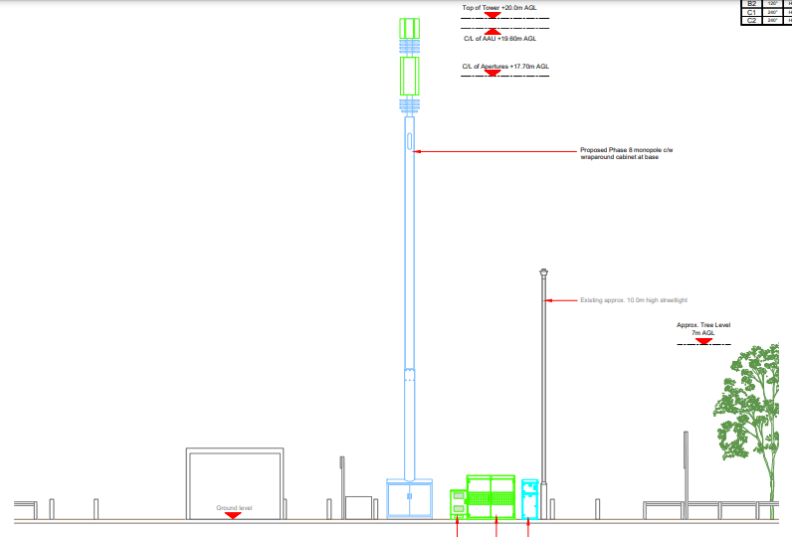This screenshot has width=792, height=537.
Task: Click the blue wraparound cabinet at monopole base
Action: (x=409, y=499)
